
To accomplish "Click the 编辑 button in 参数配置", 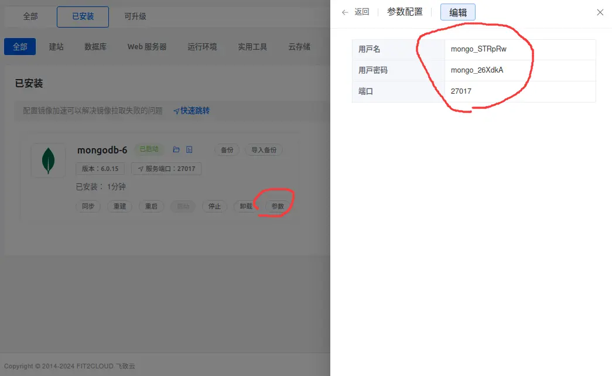I will pos(457,12).
